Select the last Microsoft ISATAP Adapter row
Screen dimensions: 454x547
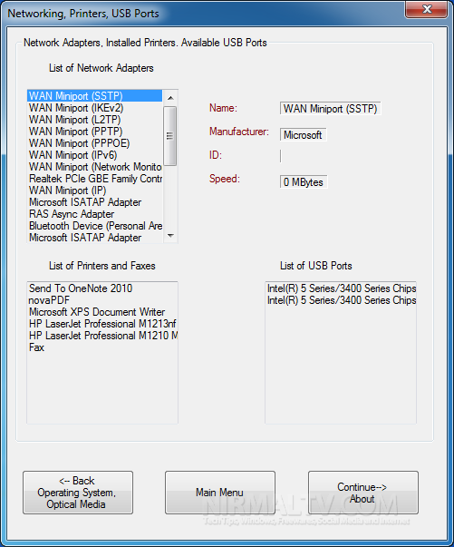(x=95, y=238)
